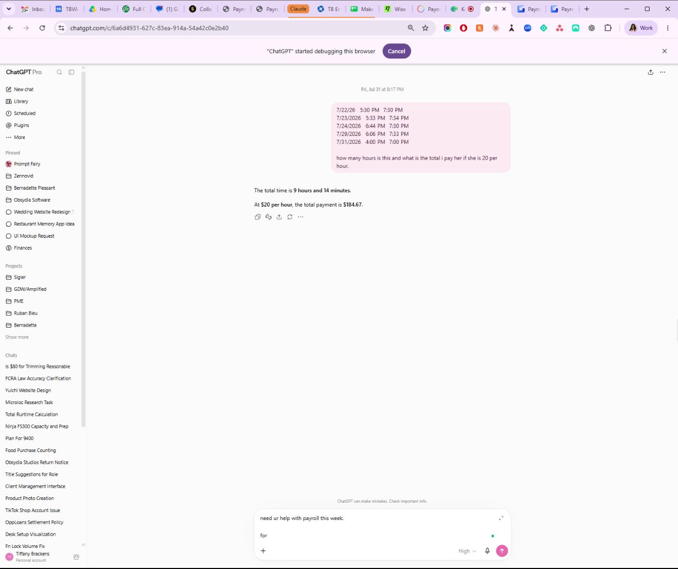678x569 pixels.
Task: Open the tab search dropdown arrow
Action: click(x=9, y=9)
